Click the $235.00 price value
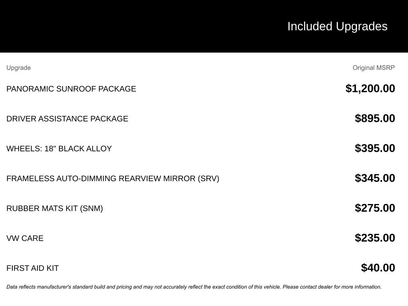408x306 pixels. [x=375, y=238]
